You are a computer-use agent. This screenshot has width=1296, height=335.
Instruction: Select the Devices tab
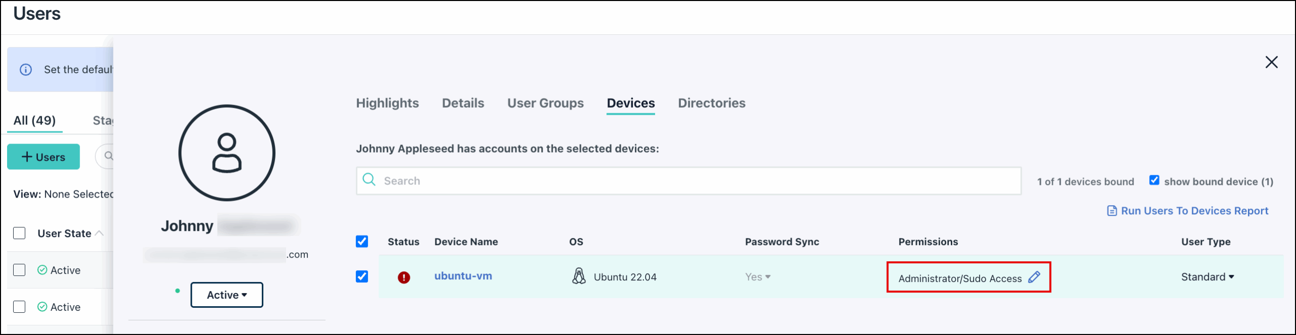(631, 103)
